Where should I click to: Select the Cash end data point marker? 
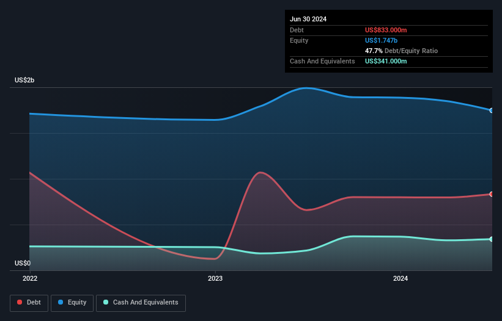click(x=492, y=239)
